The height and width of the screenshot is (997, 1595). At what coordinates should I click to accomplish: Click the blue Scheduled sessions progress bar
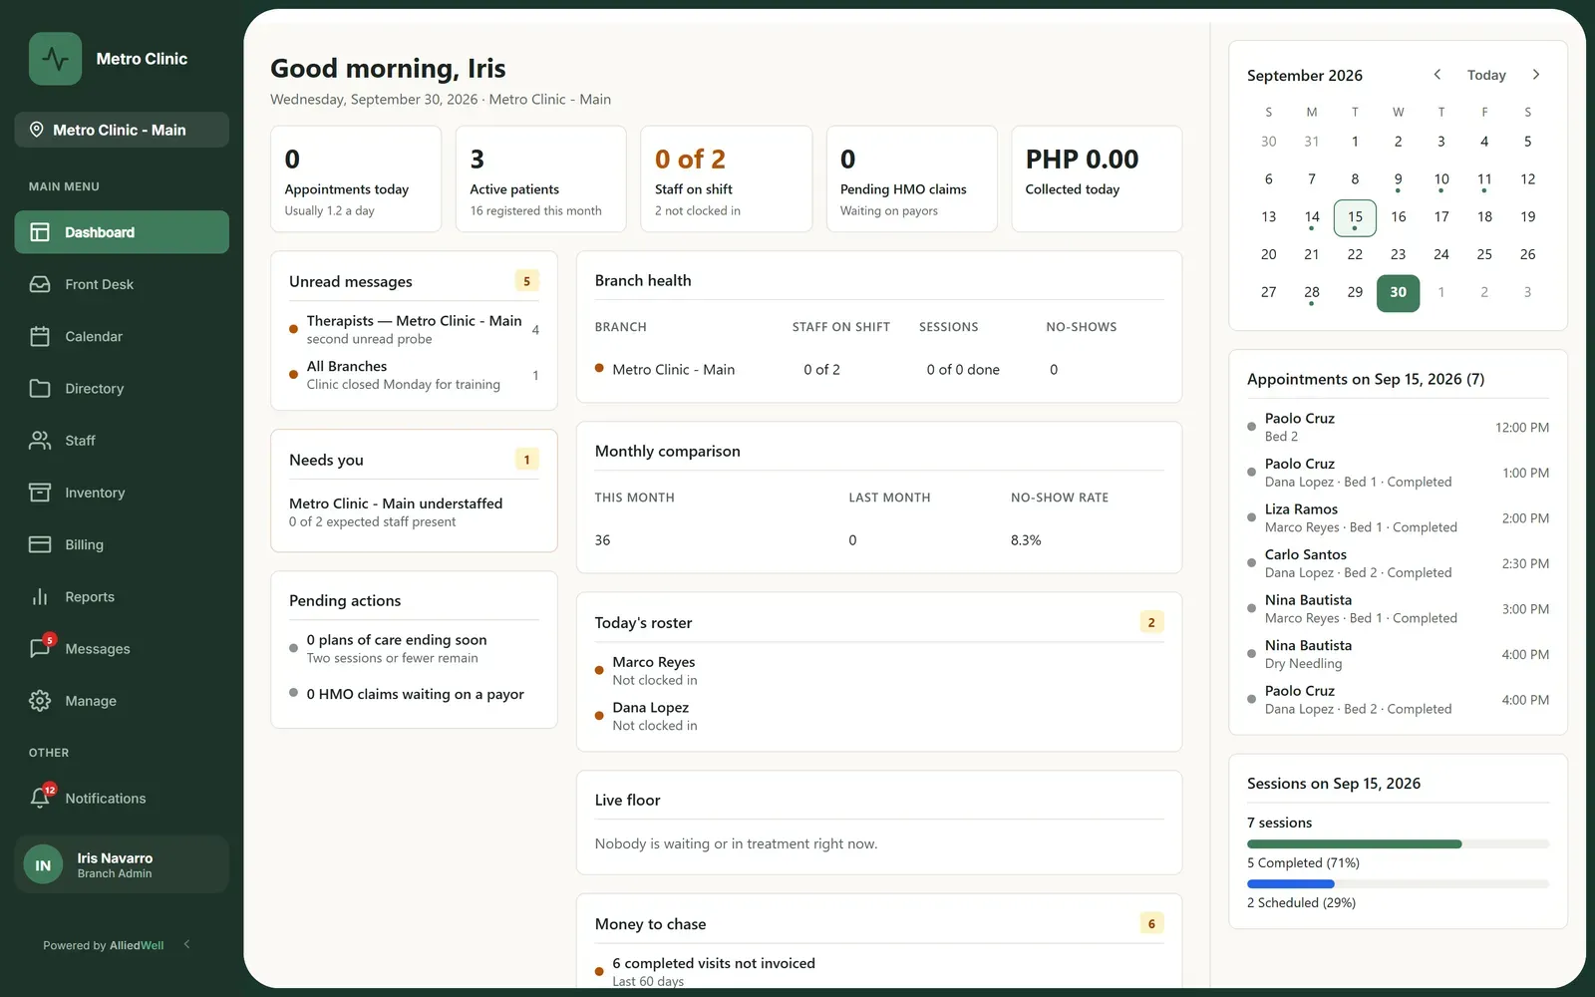(x=1290, y=884)
